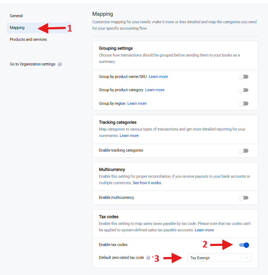
Task: Enable Group by product category switch
Action: tap(243, 90)
